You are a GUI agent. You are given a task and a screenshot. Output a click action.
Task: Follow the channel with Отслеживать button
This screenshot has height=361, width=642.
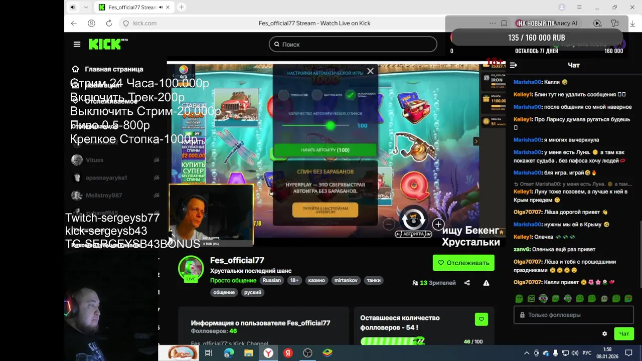tap(463, 263)
